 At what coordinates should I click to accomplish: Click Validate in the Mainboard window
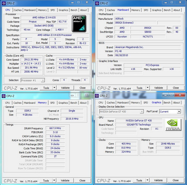click(x=159, y=88)
